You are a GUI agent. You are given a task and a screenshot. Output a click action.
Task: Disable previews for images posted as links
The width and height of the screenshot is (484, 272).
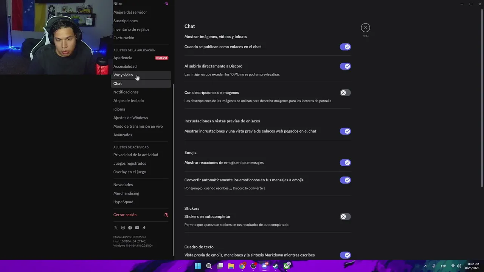[345, 47]
